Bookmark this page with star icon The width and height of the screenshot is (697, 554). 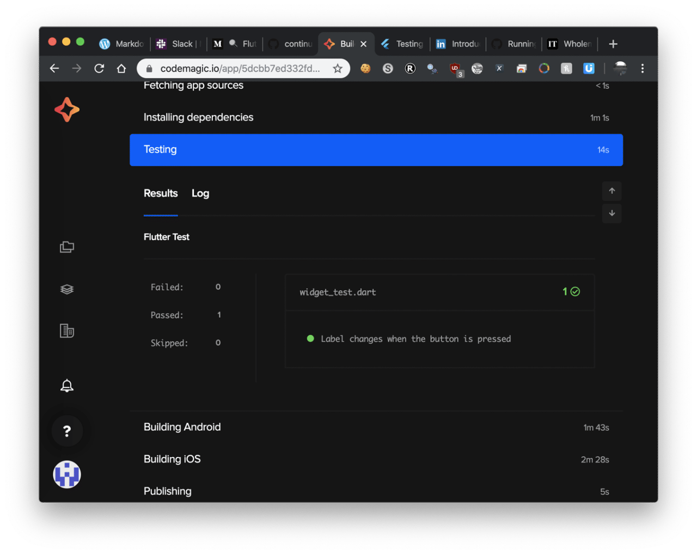point(338,68)
